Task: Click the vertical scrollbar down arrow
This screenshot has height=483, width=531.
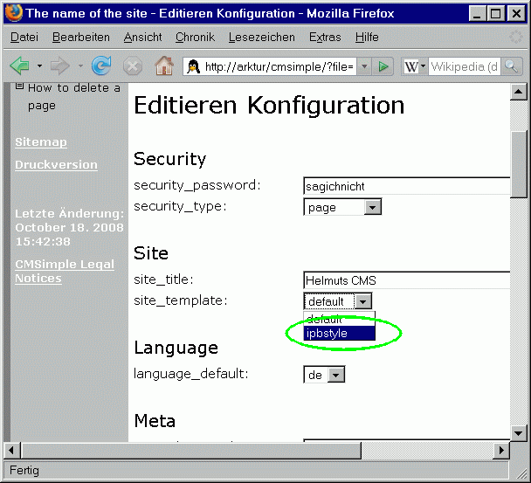Action: pos(519,433)
